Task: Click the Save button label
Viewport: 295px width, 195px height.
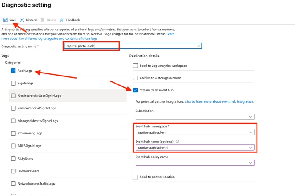Action: pos(13,20)
